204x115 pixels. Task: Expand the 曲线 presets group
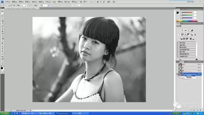(x=178, y=45)
